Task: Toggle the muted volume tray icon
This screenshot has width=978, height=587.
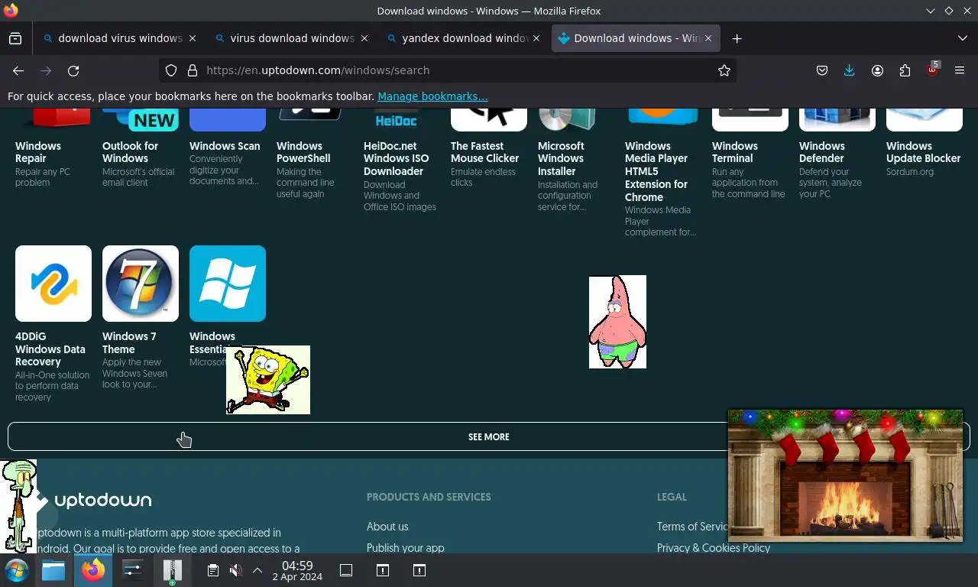Action: coord(236,570)
